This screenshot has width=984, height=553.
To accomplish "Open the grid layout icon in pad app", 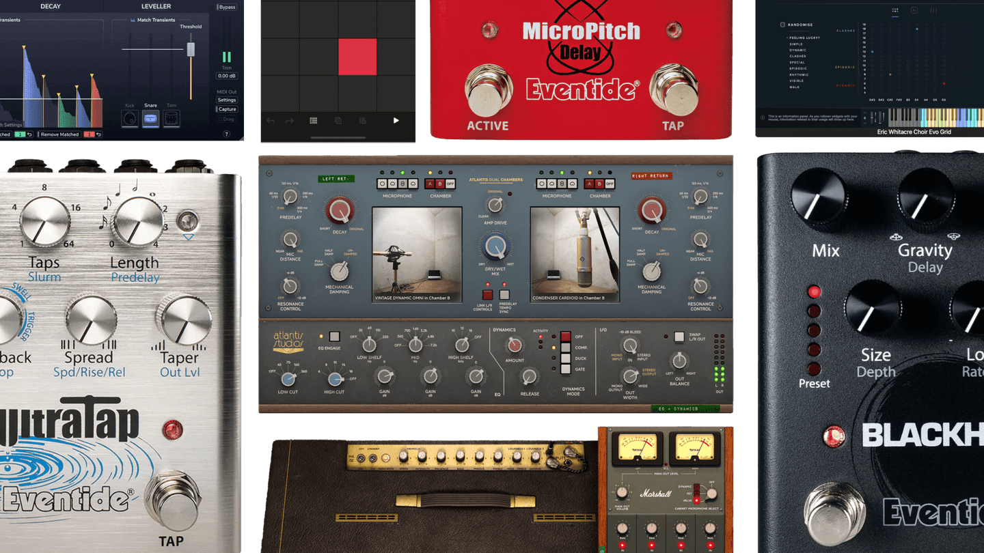I will tap(314, 120).
